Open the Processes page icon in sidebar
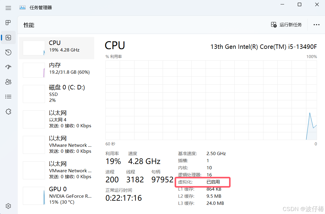 pyautogui.click(x=8, y=22)
